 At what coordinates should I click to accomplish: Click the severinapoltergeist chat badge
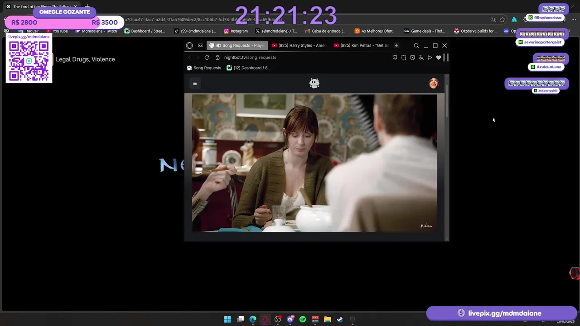(540, 42)
